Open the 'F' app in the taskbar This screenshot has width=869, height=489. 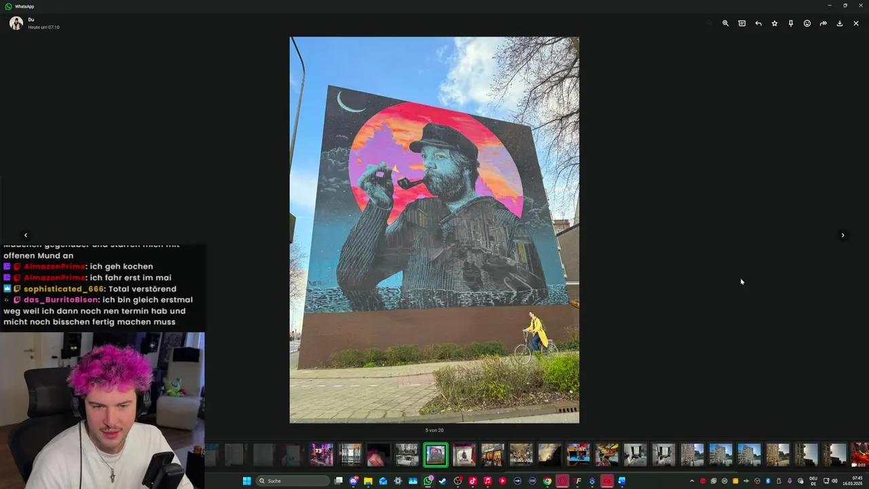pos(577,481)
